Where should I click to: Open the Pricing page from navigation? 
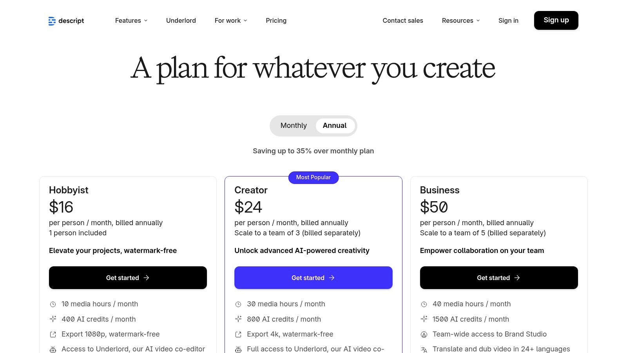tap(276, 20)
